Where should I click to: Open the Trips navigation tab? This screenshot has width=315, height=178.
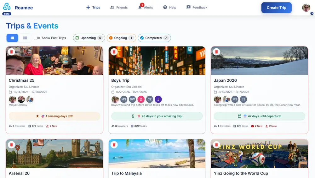click(x=93, y=8)
